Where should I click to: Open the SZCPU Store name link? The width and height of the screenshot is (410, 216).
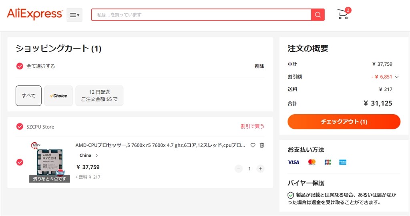[40, 127]
